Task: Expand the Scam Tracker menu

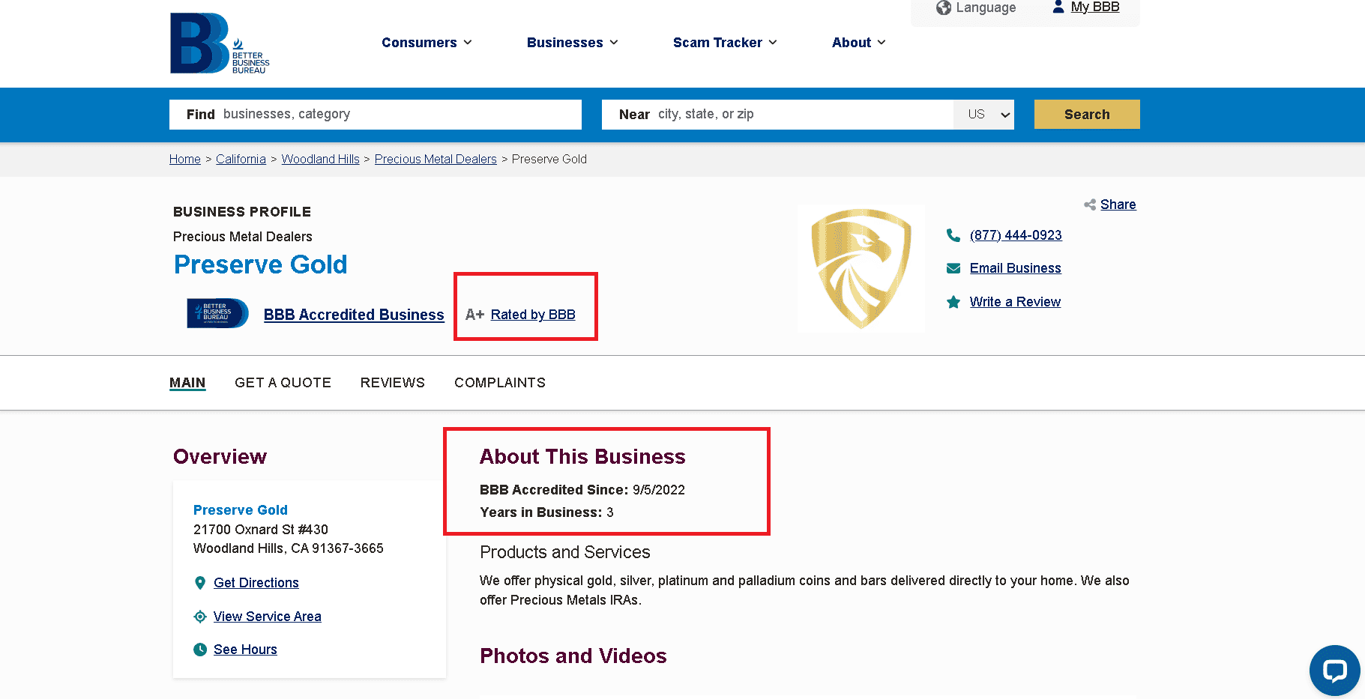Action: coord(725,43)
